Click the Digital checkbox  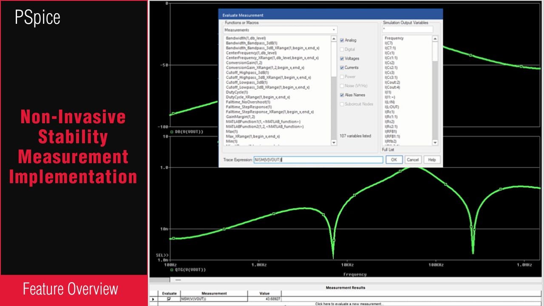(x=342, y=49)
